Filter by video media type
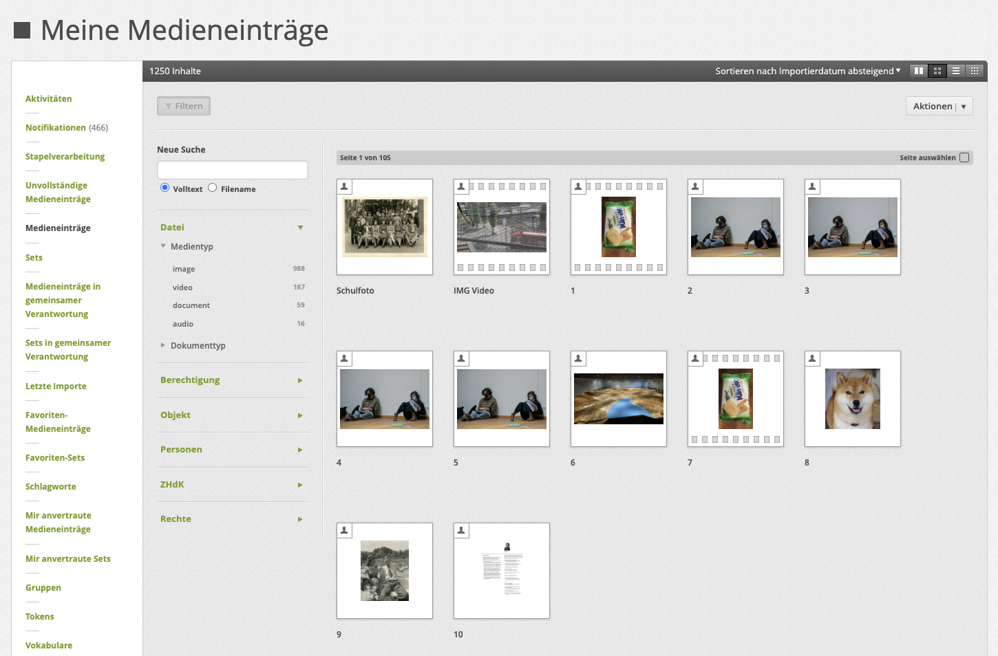The image size is (998, 656). click(183, 287)
